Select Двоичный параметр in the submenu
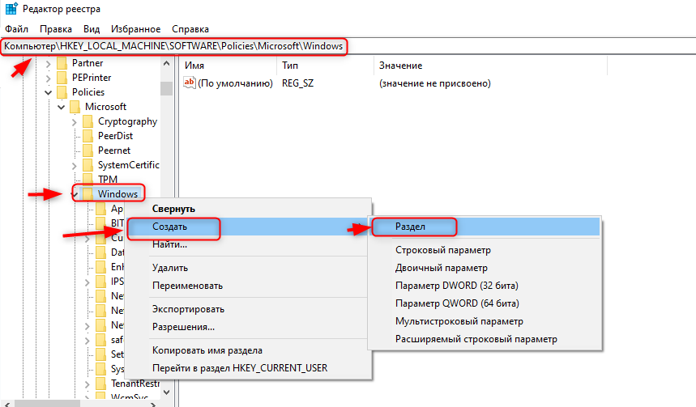Viewport: 696px width, 407px height. pos(485,268)
